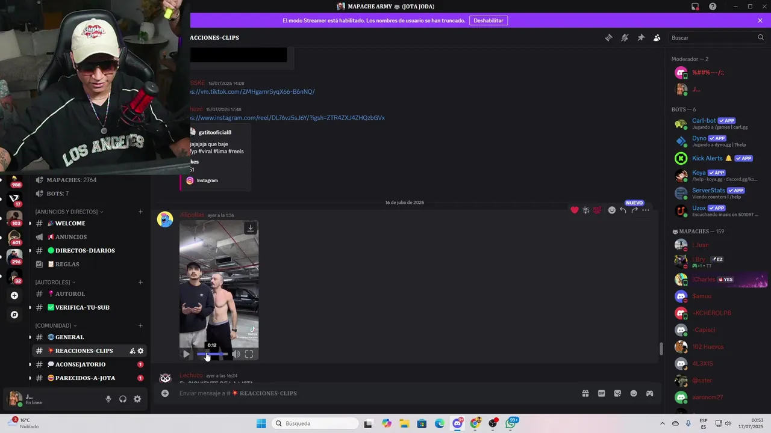The width and height of the screenshot is (771, 433).
Task: Click the Deshabilitar streamer mode button
Action: 488,20
